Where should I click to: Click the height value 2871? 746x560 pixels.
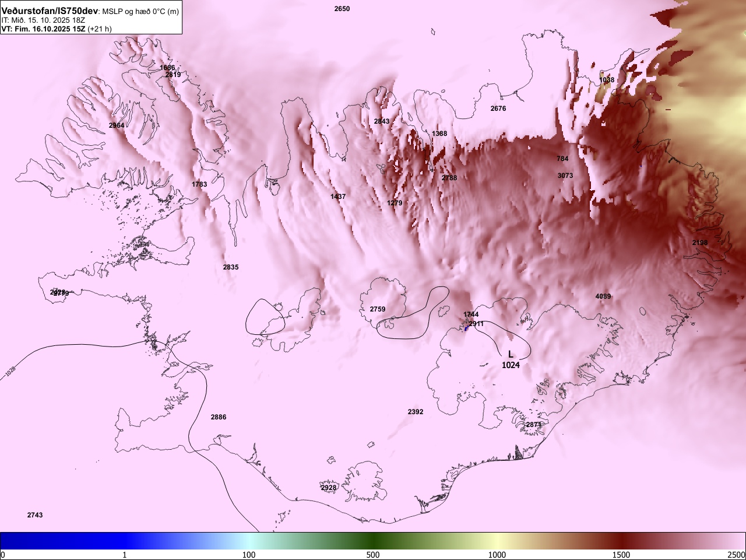[534, 425]
